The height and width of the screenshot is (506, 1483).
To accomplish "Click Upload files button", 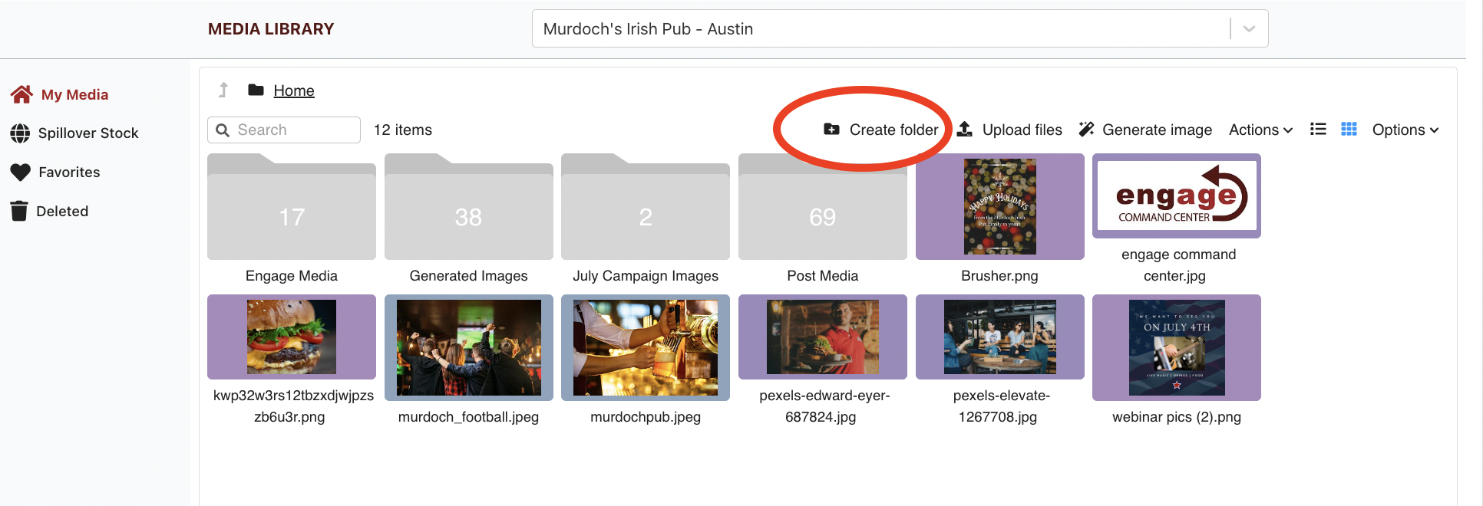I will 1009,130.
